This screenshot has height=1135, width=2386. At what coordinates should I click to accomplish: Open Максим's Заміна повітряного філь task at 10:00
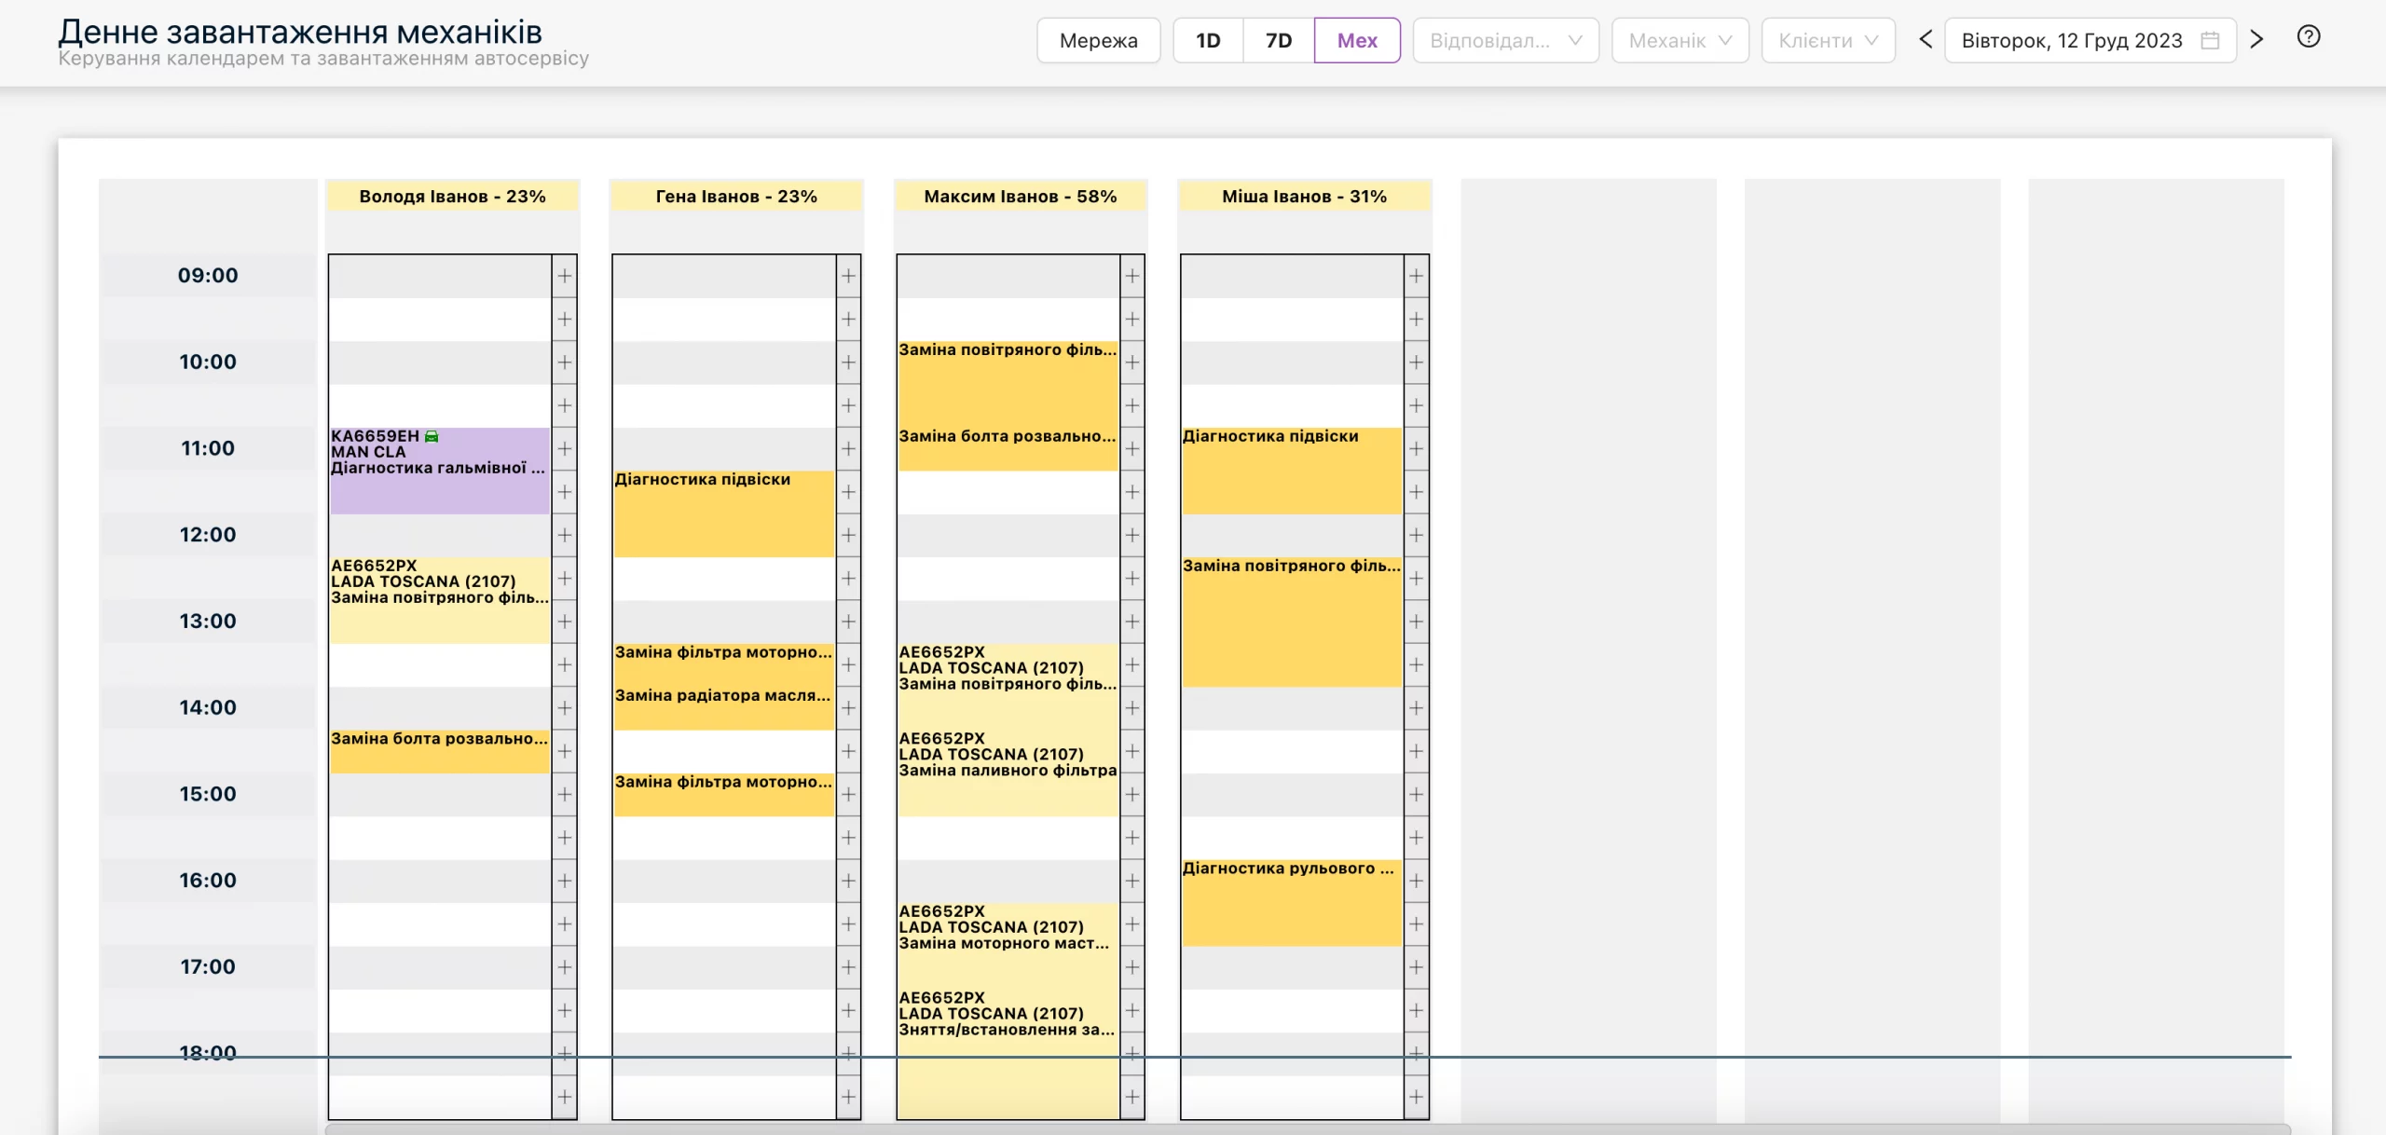point(1008,384)
